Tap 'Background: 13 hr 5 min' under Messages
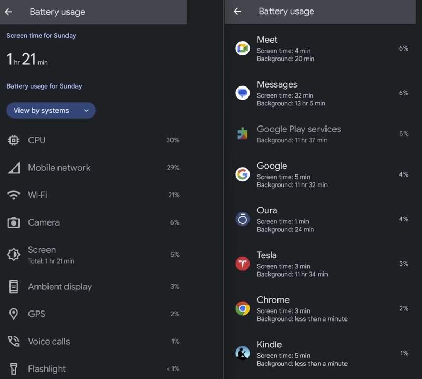Image resolution: width=422 pixels, height=379 pixels. pyautogui.click(x=291, y=103)
